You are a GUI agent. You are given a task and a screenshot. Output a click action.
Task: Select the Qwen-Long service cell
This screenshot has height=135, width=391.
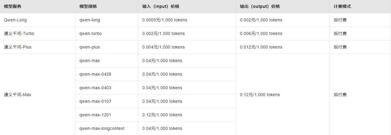click(x=38, y=20)
